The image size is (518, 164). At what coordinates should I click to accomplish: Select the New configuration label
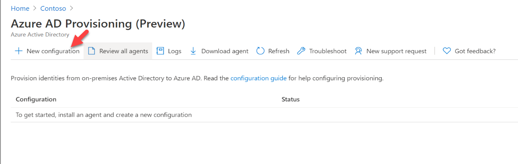click(53, 51)
